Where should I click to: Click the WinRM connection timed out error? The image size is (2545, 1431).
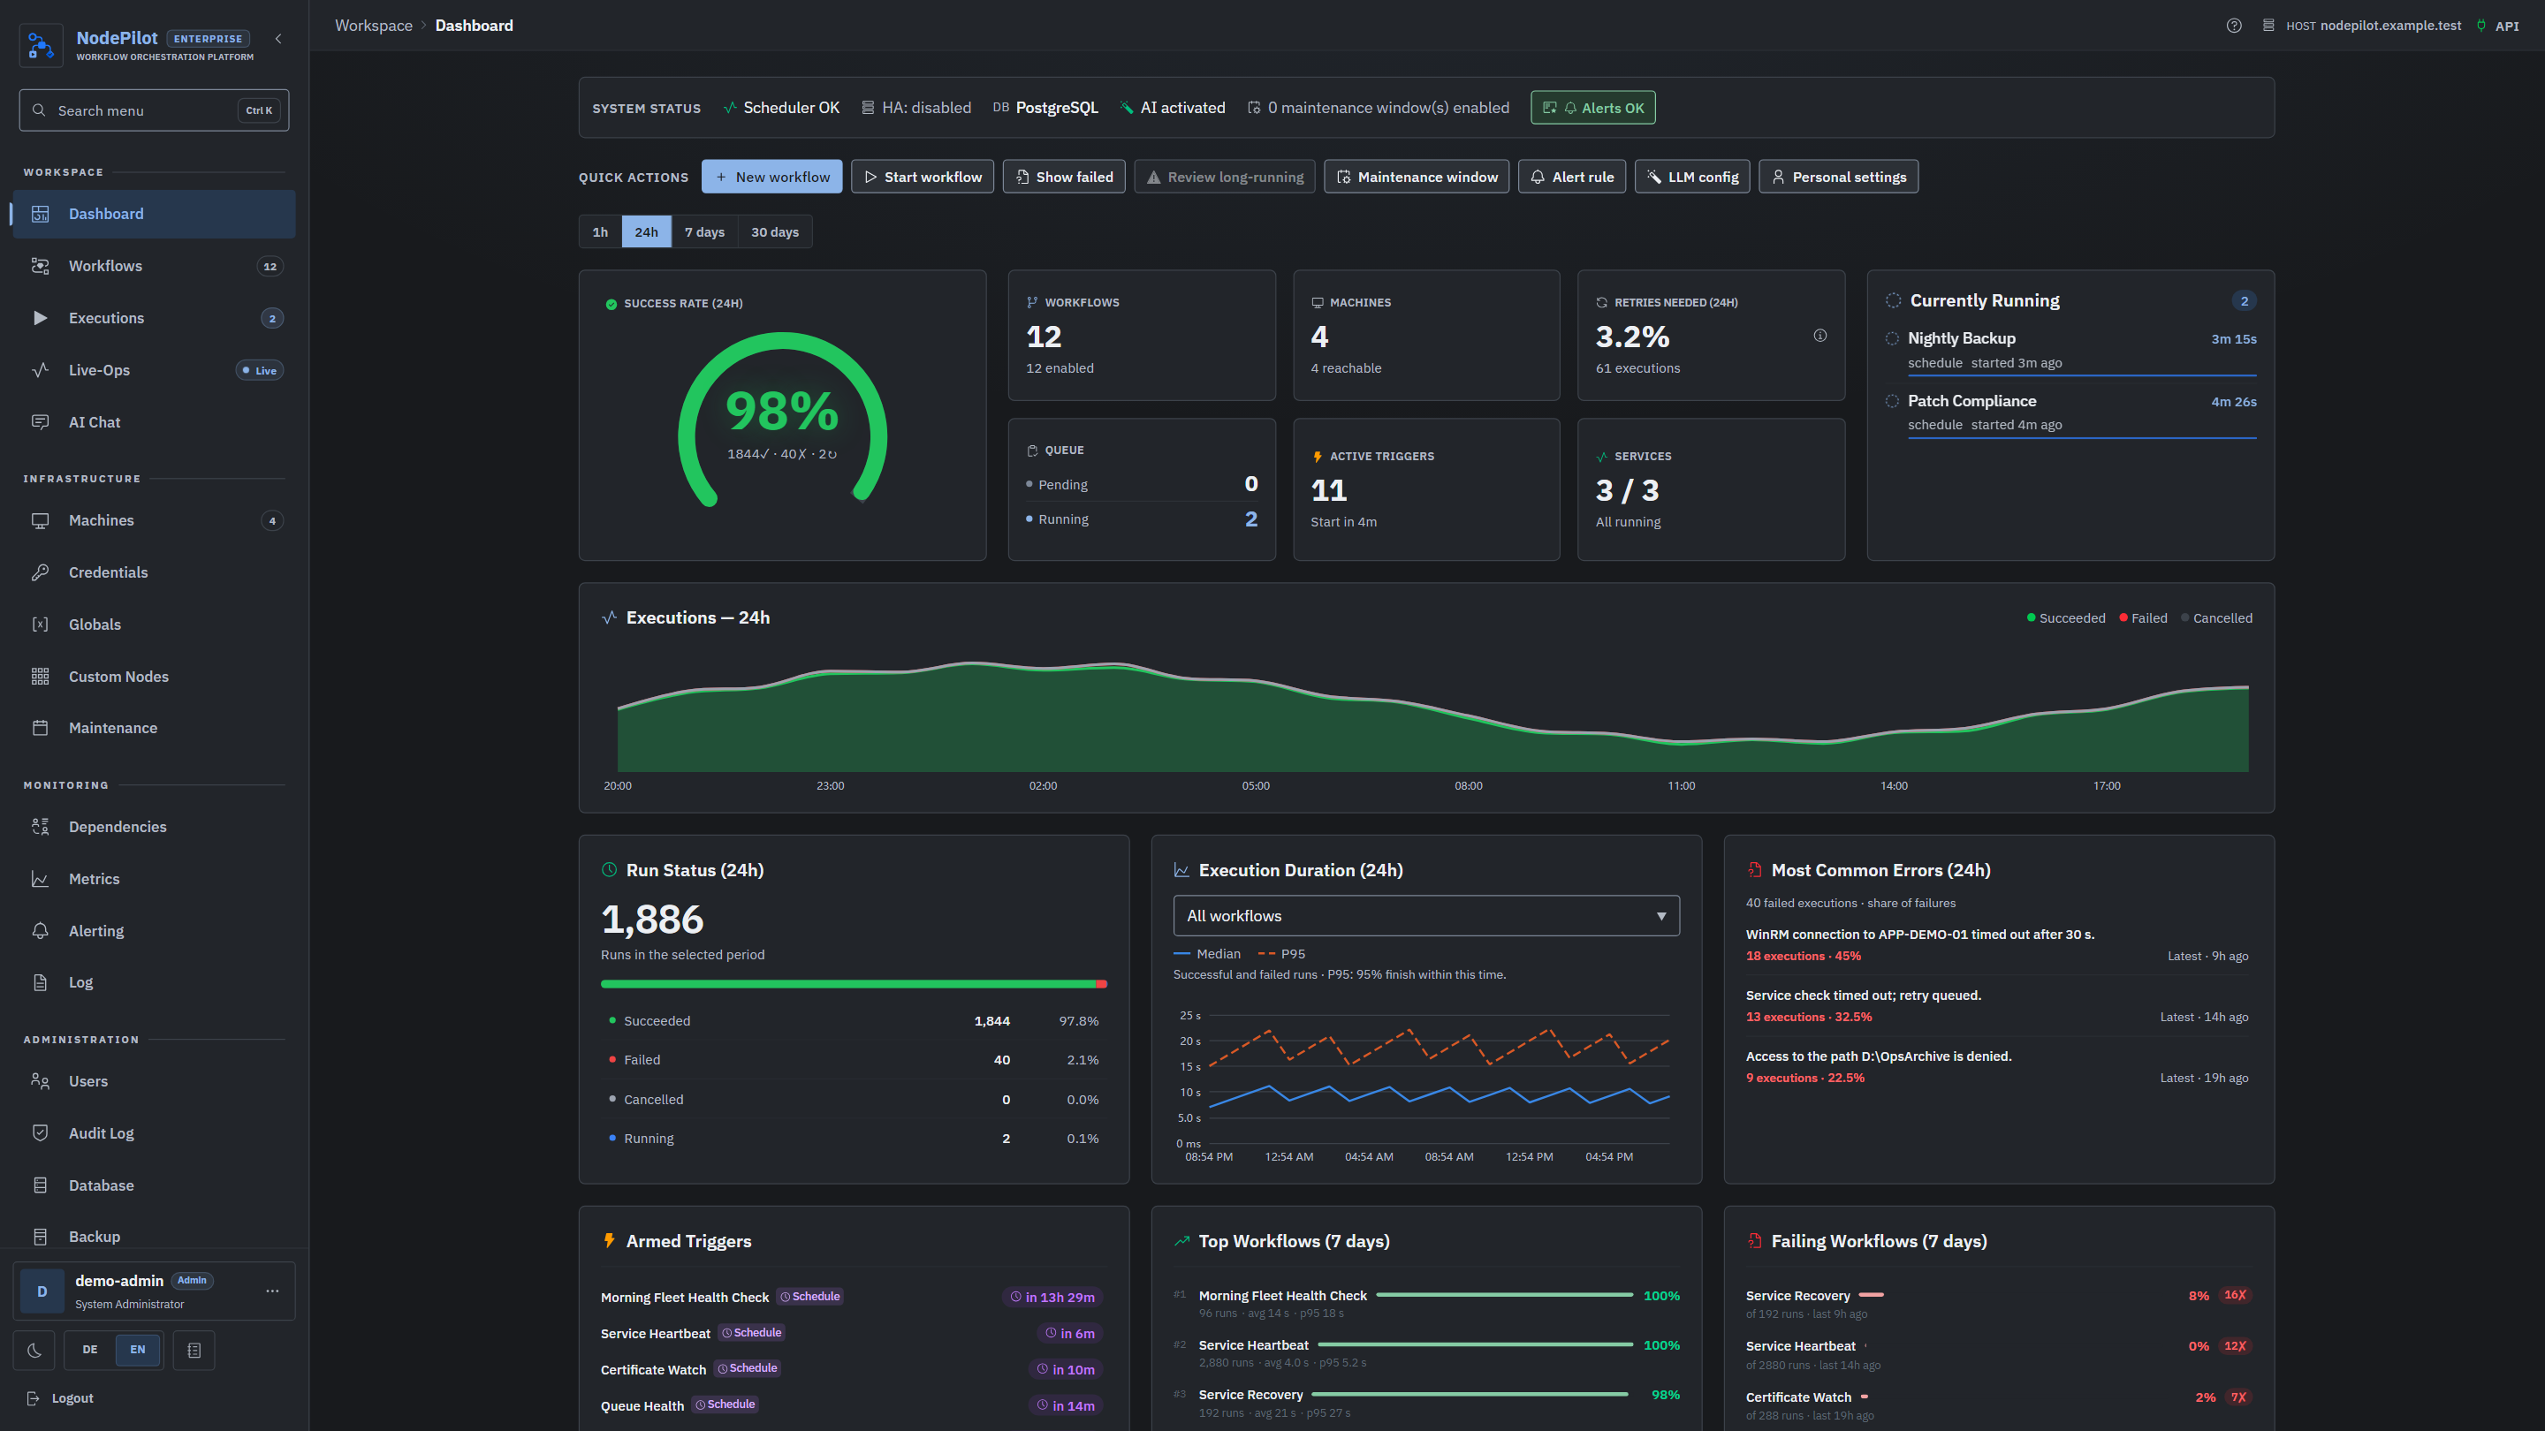coord(1919,935)
